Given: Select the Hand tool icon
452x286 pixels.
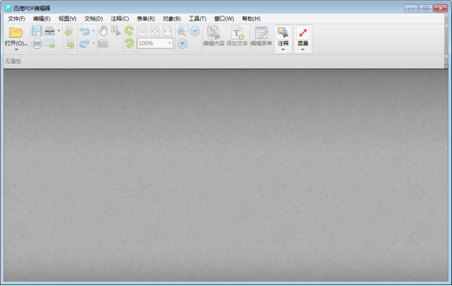Looking at the screenshot, I should [103, 31].
